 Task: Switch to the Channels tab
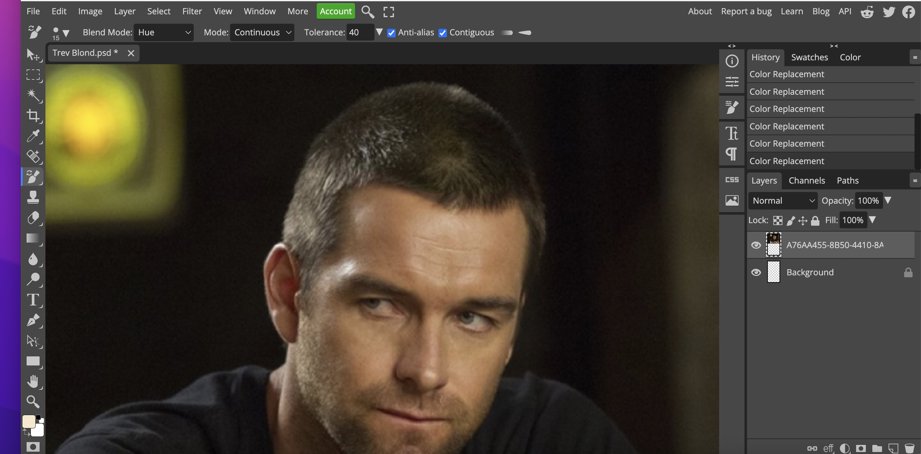pyautogui.click(x=806, y=180)
